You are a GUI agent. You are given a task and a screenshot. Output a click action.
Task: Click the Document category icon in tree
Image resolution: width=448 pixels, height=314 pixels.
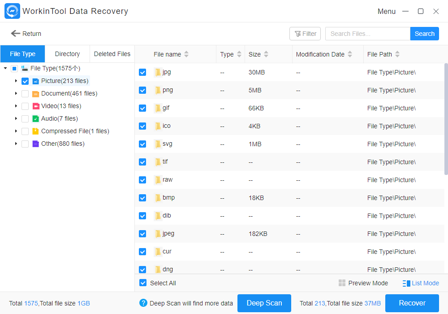(x=35, y=94)
